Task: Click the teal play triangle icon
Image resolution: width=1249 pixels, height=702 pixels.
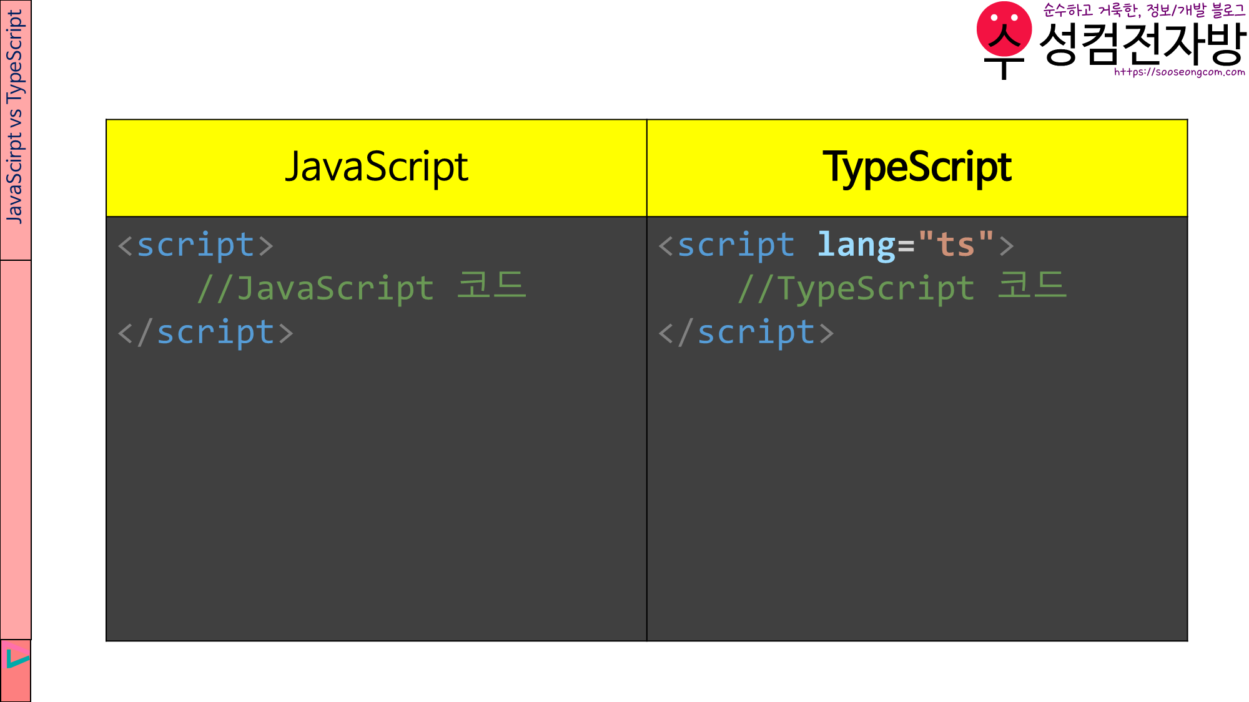Action: point(18,658)
